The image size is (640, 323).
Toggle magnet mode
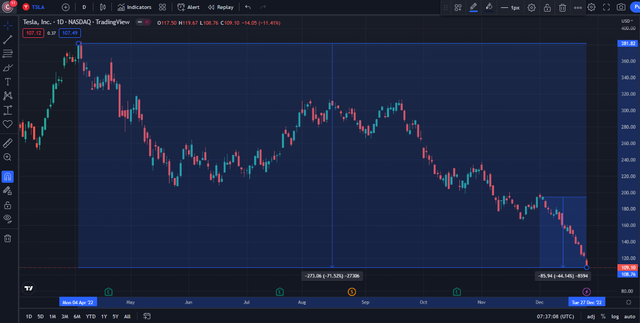[x=8, y=176]
